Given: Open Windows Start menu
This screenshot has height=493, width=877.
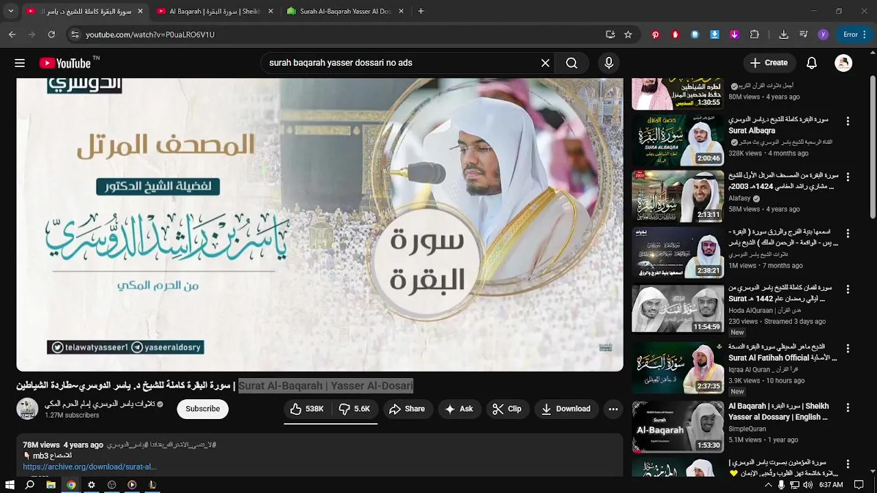Looking at the screenshot, I should coord(10,485).
